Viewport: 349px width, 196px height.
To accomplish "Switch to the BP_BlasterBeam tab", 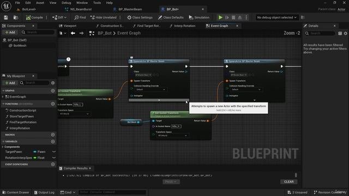I will (130, 9).
